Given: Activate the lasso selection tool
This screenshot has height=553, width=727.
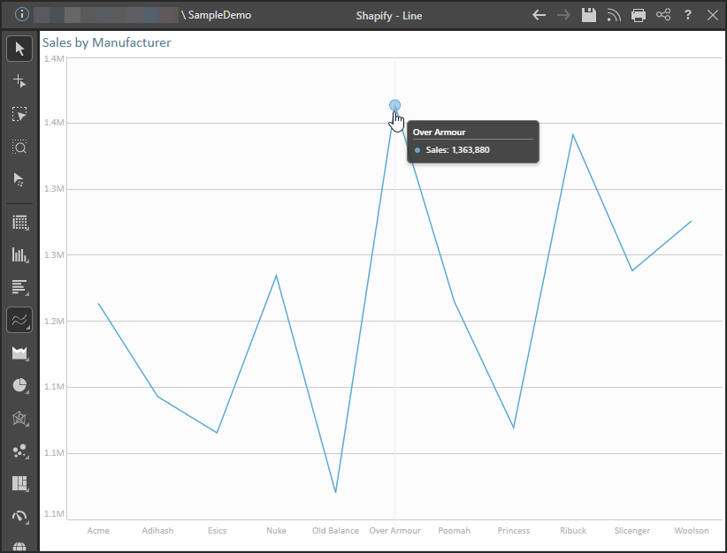Looking at the screenshot, I should 19,114.
